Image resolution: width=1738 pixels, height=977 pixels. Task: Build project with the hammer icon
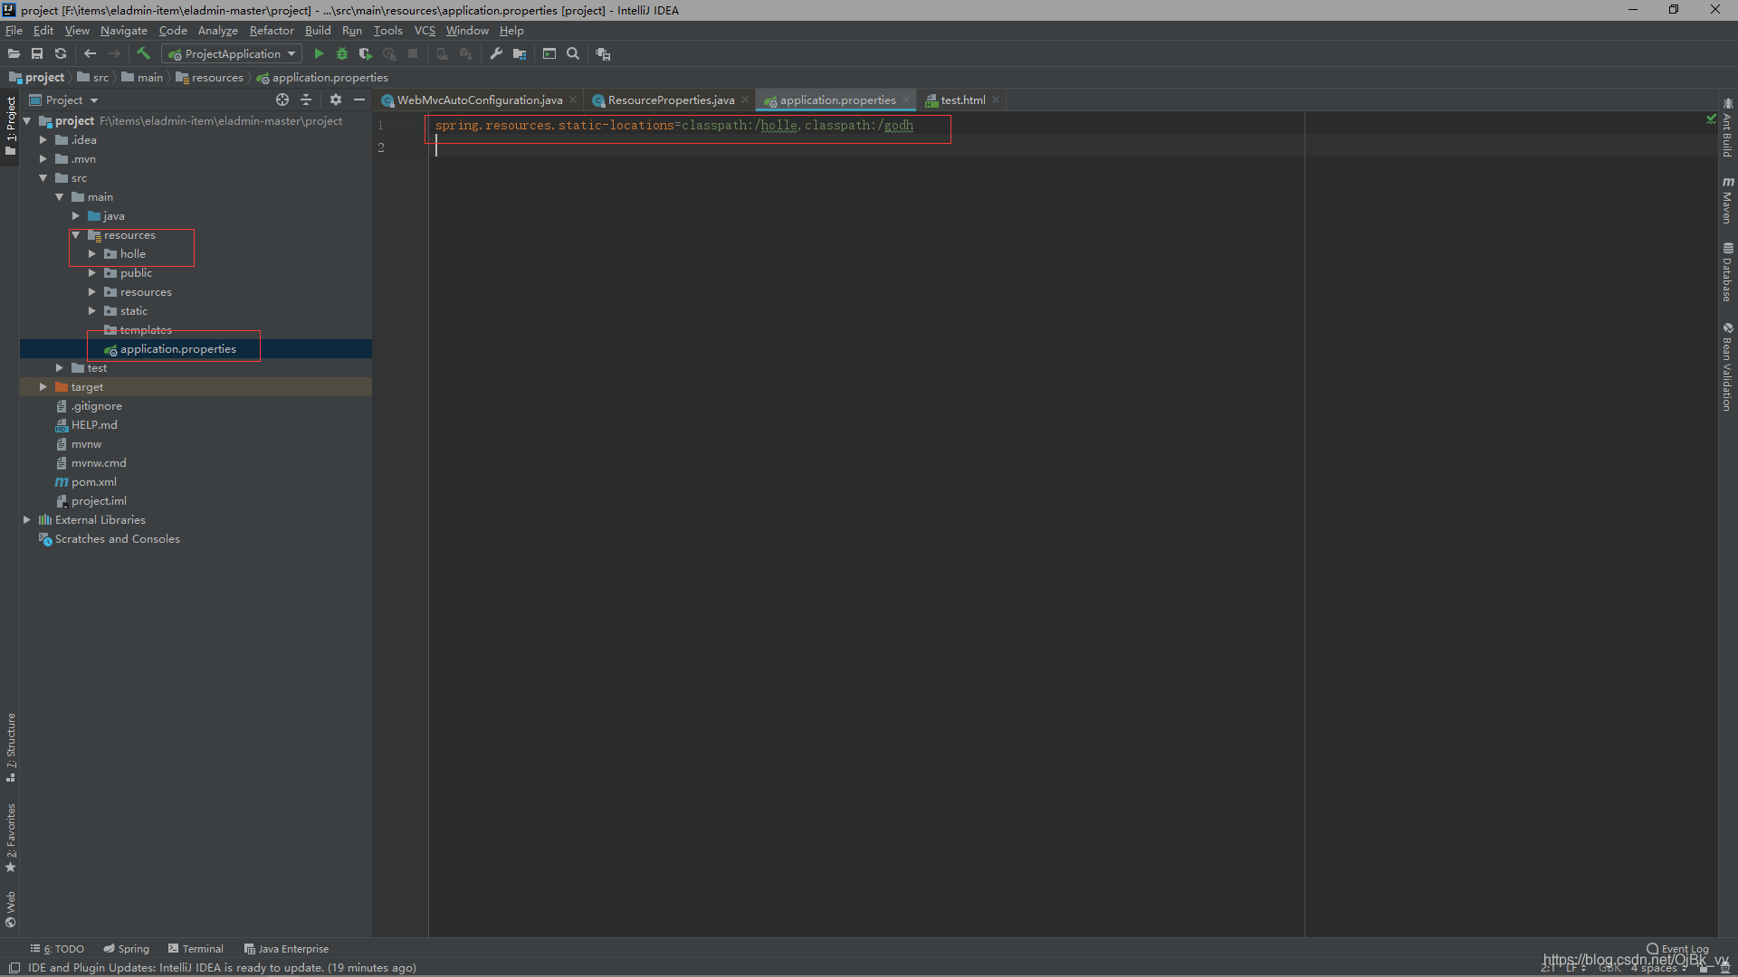pos(143,54)
